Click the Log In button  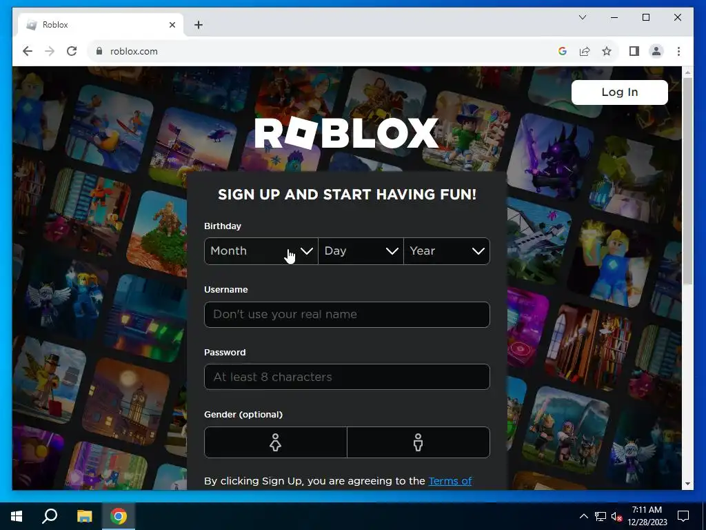click(x=620, y=92)
